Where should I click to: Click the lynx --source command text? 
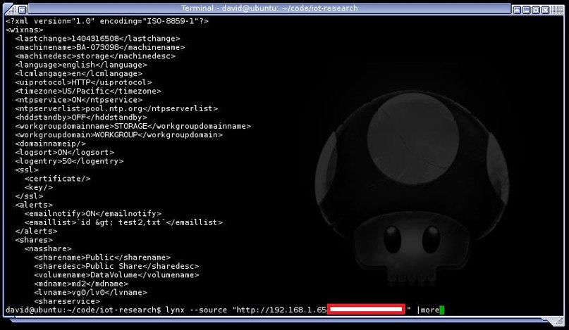click(x=196, y=310)
